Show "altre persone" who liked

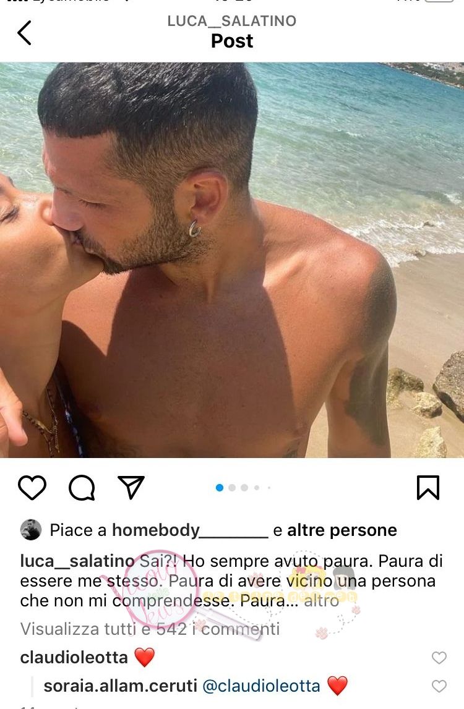pos(342,530)
